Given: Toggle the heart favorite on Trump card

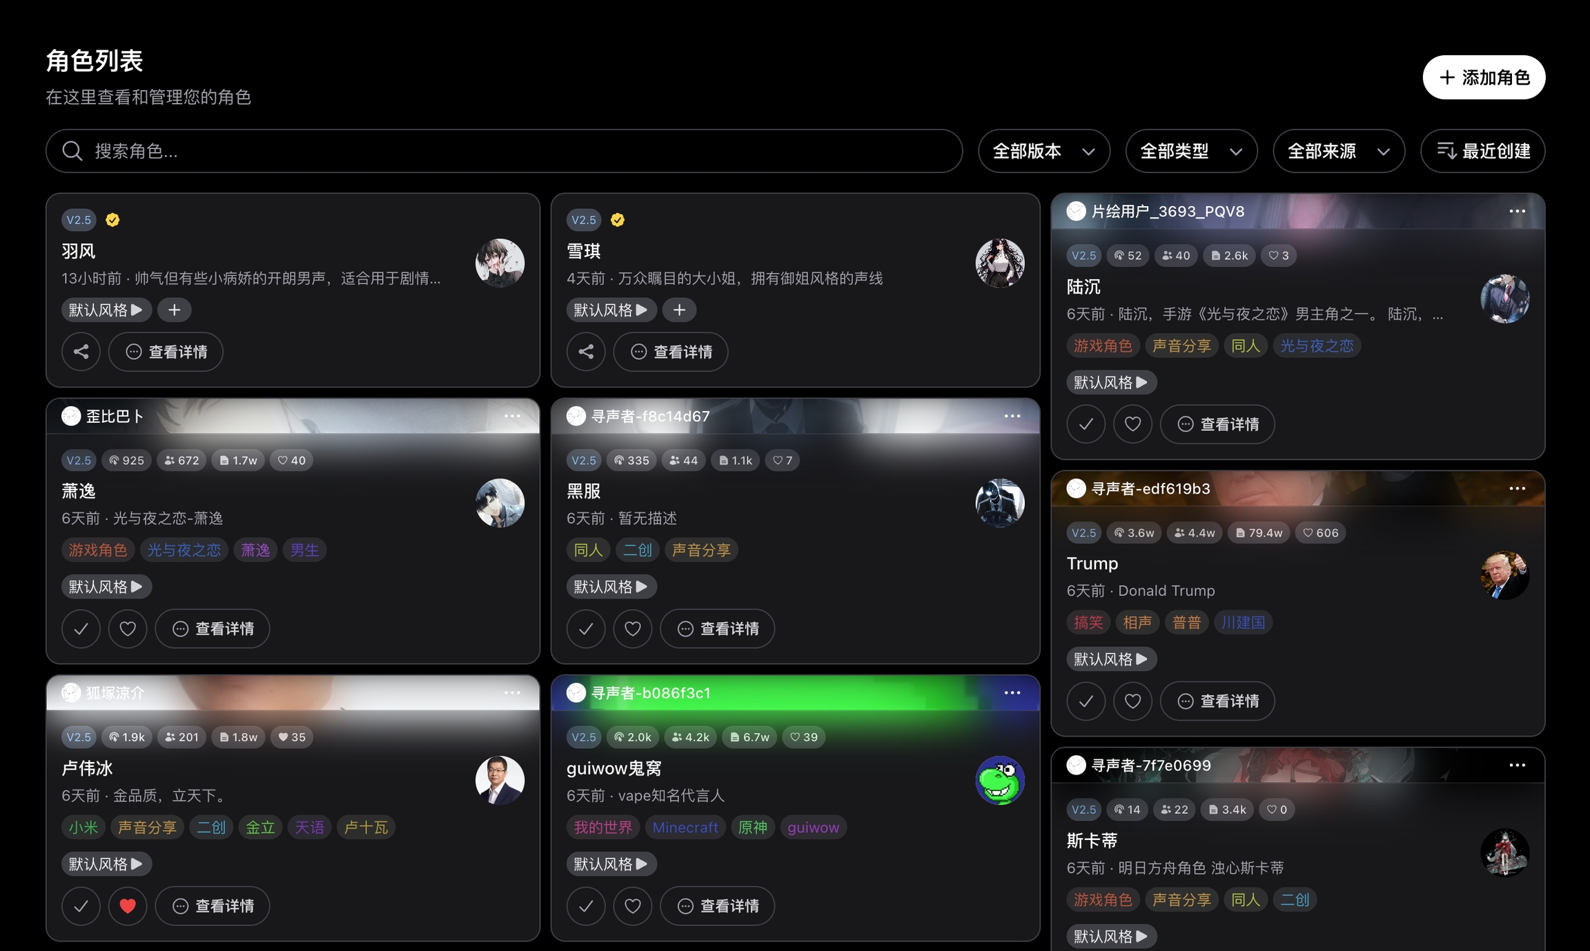Looking at the screenshot, I should tap(1132, 701).
